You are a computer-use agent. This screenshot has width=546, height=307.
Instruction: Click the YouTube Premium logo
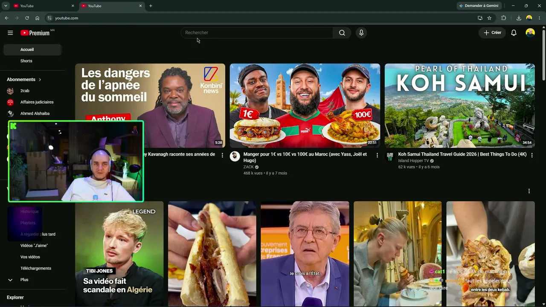pos(35,33)
